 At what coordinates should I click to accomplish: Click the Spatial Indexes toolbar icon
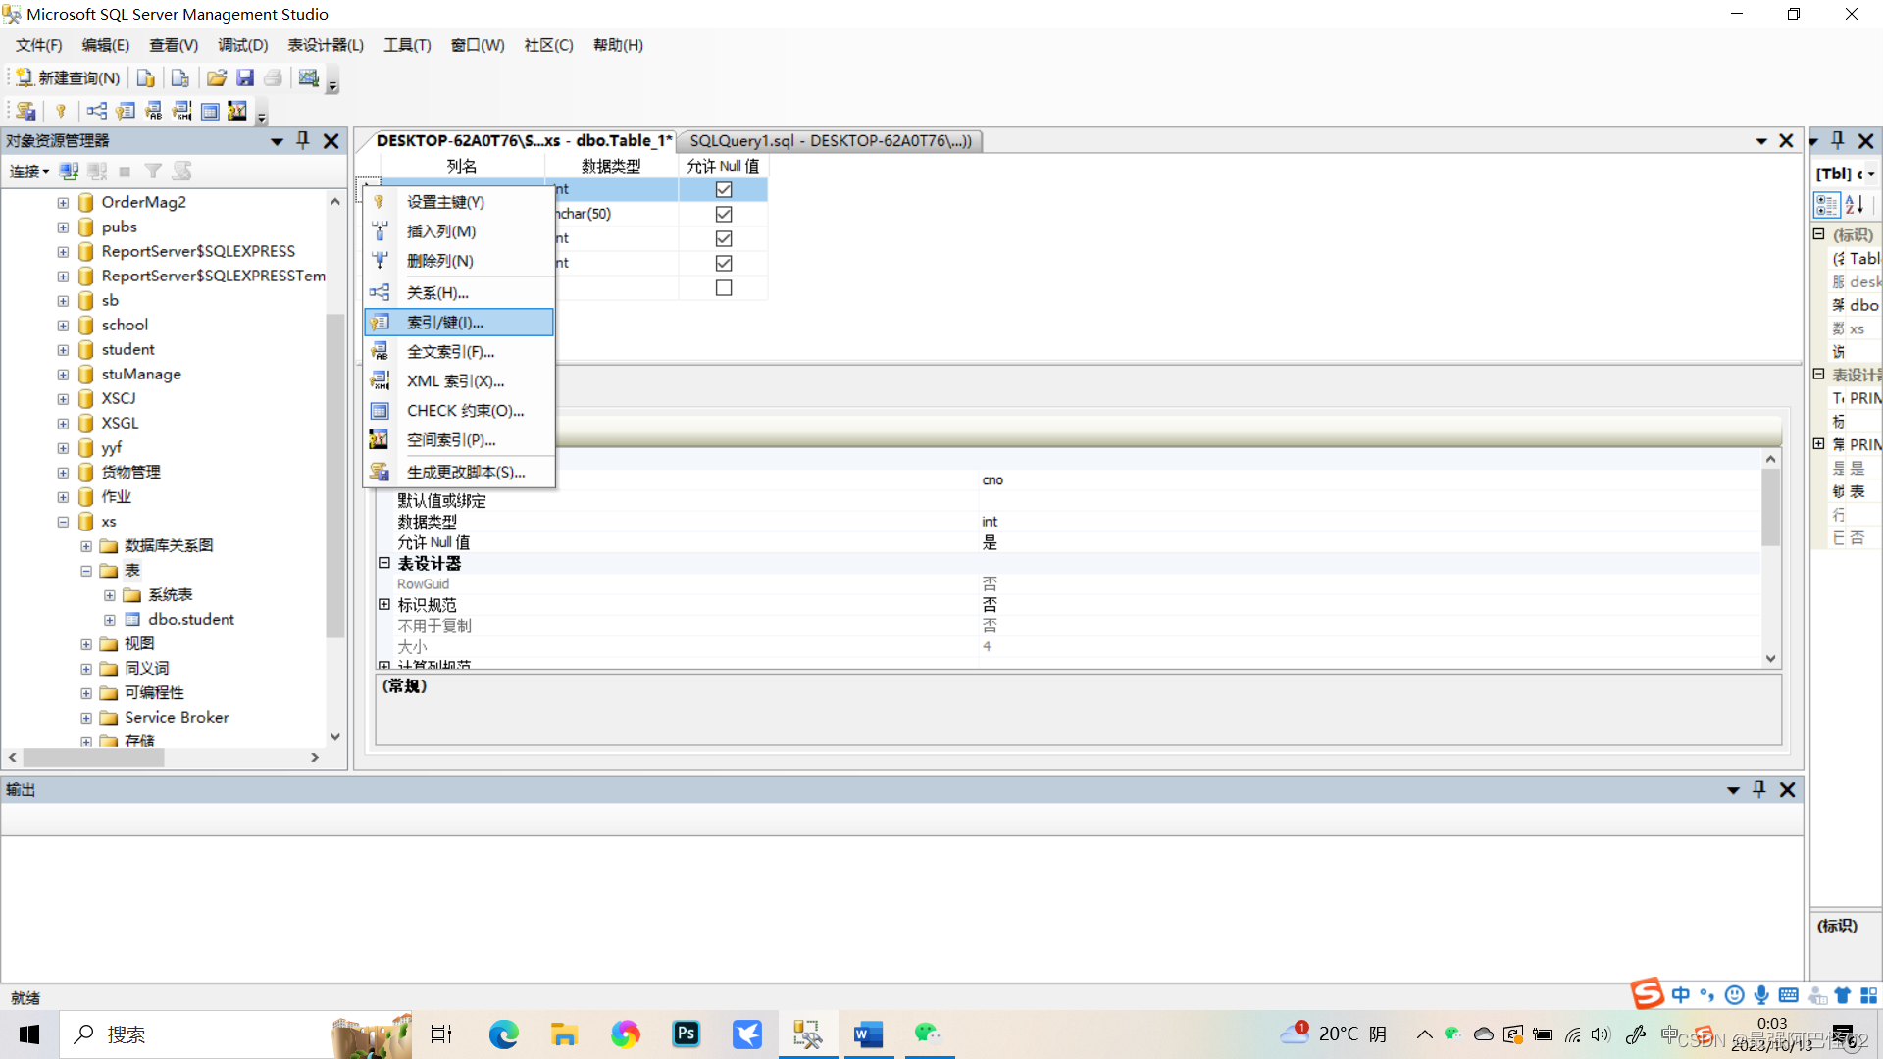pyautogui.click(x=237, y=111)
